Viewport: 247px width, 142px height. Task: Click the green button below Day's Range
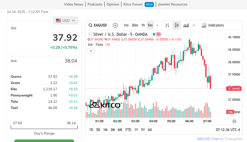pos(44,141)
